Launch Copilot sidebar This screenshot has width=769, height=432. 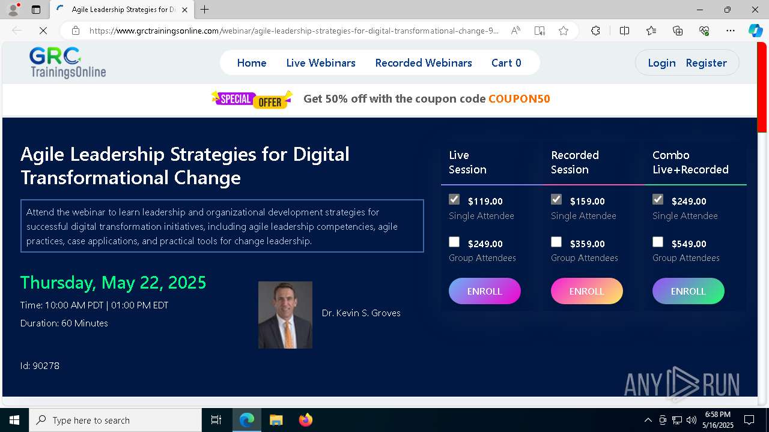755,31
